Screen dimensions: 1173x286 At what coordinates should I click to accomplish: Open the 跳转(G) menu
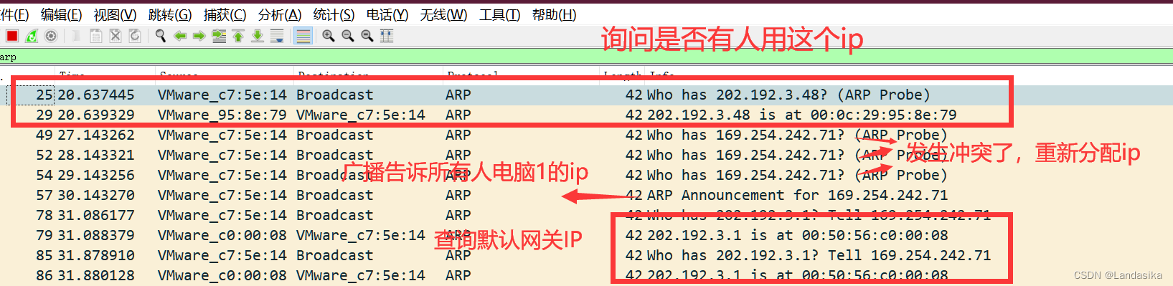170,14
